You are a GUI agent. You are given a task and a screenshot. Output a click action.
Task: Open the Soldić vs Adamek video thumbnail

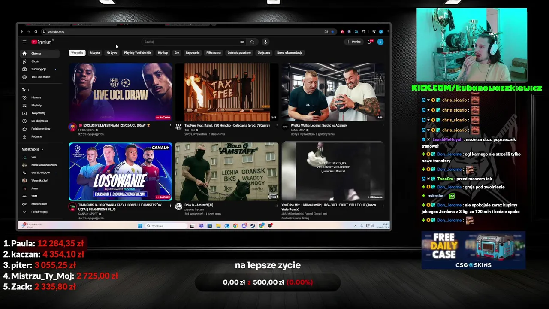(x=333, y=92)
